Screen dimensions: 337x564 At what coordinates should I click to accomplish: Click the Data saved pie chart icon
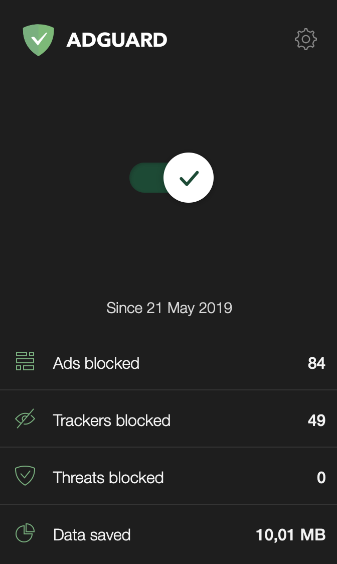pos(25,533)
